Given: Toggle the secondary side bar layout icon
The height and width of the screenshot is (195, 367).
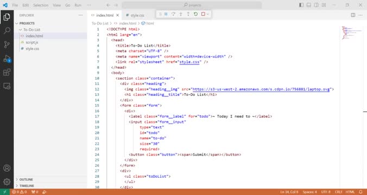Looking at the screenshot, I should click(316, 5).
